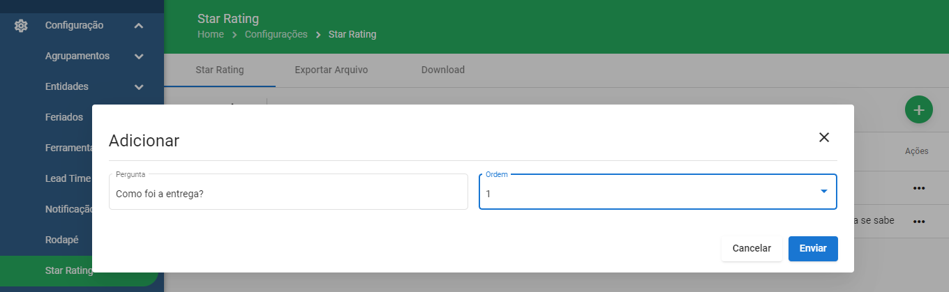The image size is (949, 292).
Task: Open the second row actions ellipsis
Action: pyautogui.click(x=919, y=222)
